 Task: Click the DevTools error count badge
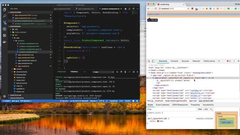pos(228,61)
